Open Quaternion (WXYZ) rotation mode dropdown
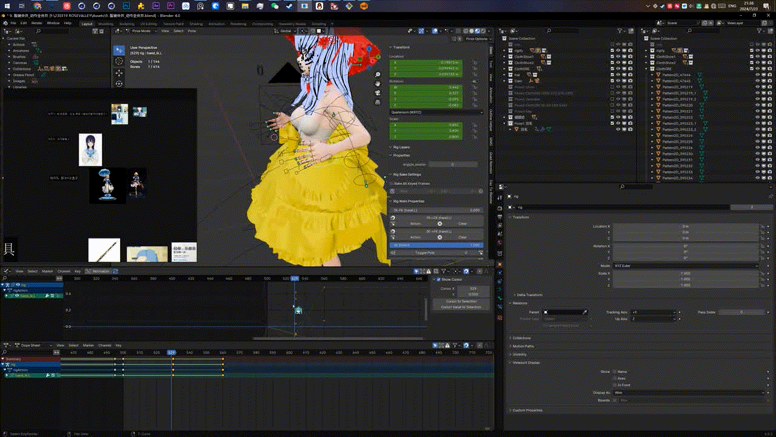Image resolution: width=776 pixels, height=437 pixels. [x=436, y=112]
